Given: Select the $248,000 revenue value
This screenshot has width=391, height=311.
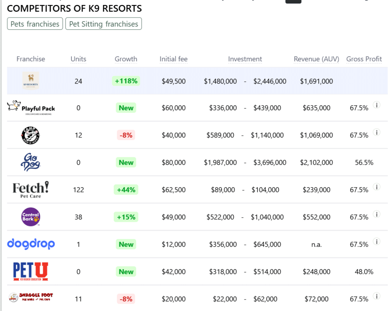Looking at the screenshot, I should [x=317, y=271].
